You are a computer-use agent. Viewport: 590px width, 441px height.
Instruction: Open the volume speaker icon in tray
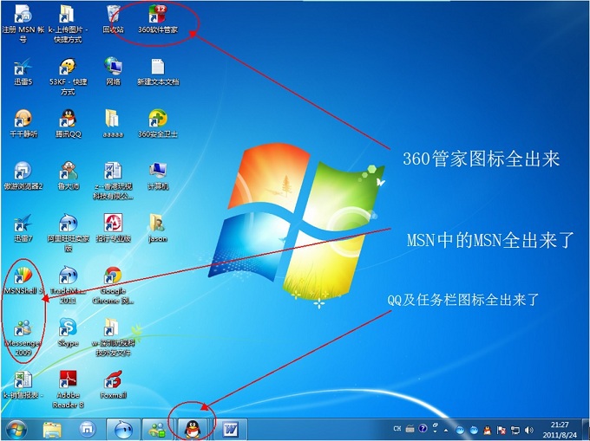528,429
